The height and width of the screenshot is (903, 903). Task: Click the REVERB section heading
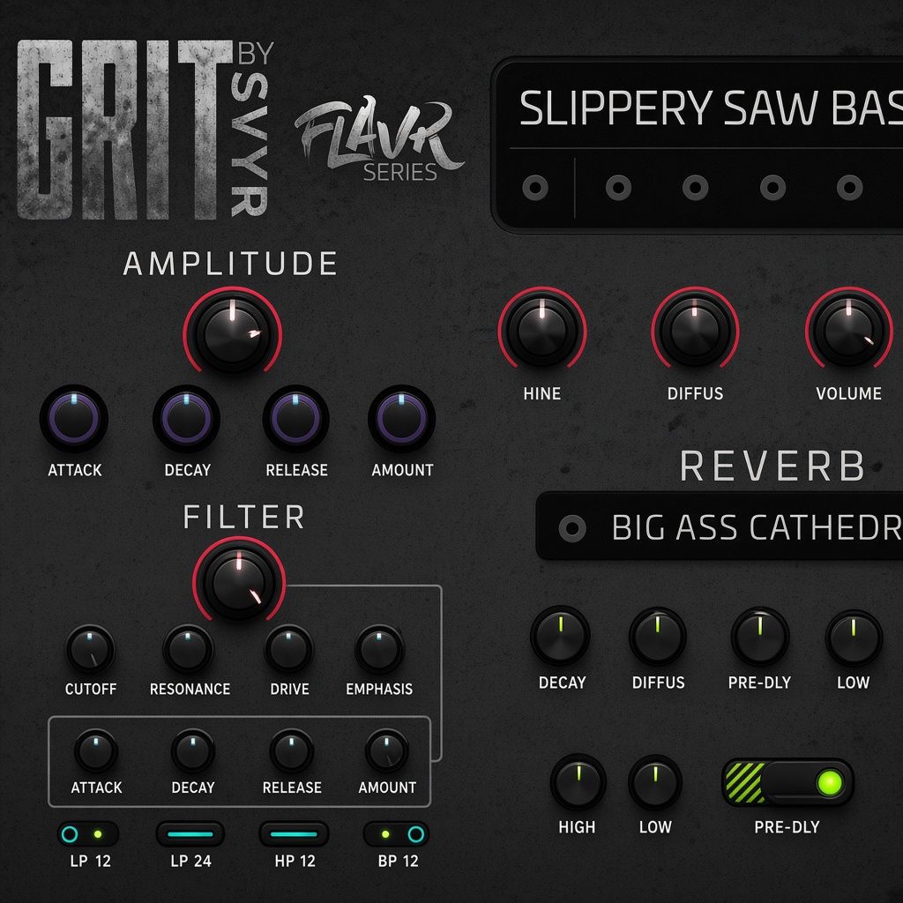point(772,466)
